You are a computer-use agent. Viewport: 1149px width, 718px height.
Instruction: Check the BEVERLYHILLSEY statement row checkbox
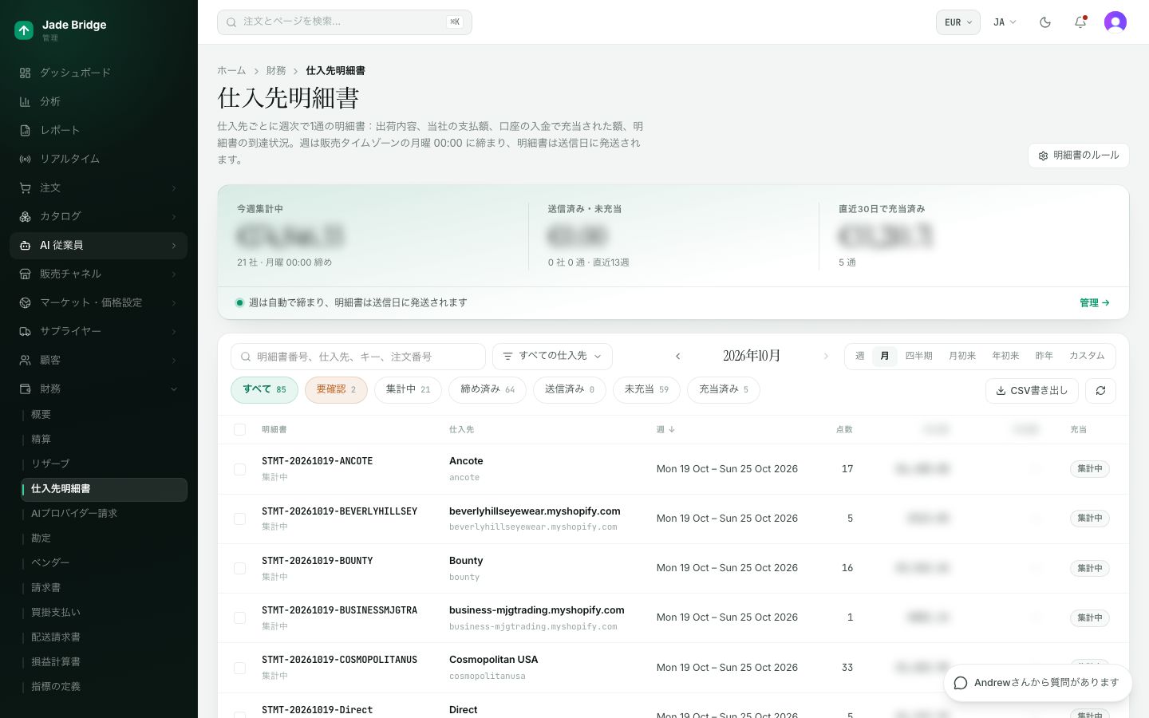[x=239, y=519]
